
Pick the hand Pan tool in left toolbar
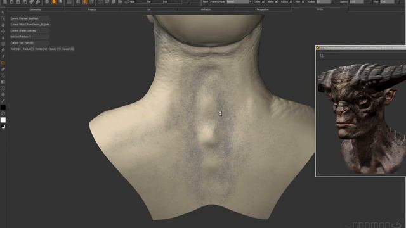pos(3,25)
